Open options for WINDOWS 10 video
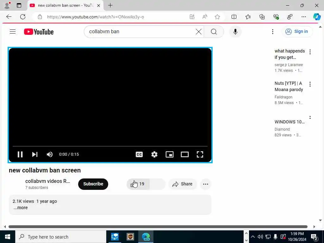 click(x=310, y=117)
